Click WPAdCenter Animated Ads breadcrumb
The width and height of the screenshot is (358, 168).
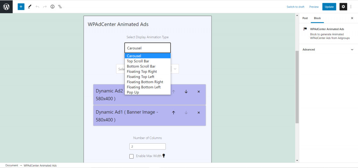coord(40,166)
